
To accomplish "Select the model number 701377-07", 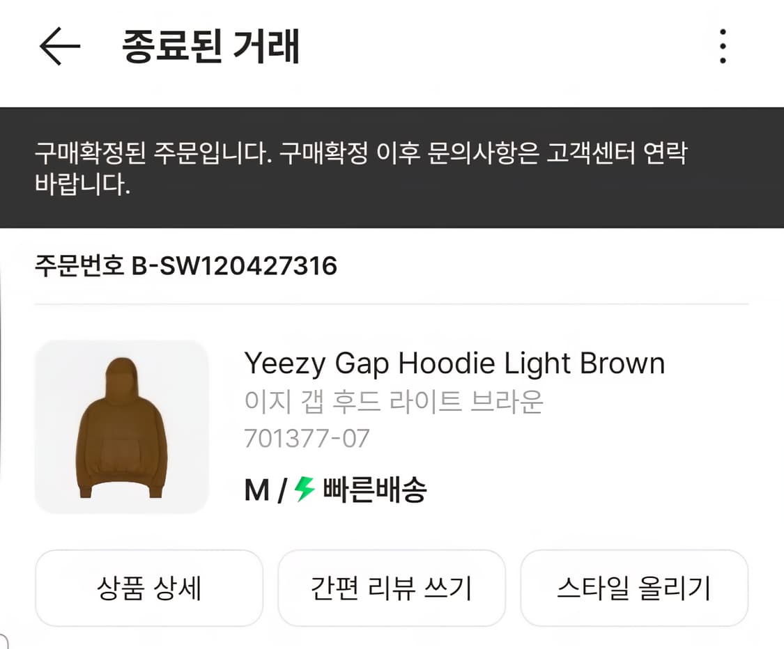I will (307, 438).
